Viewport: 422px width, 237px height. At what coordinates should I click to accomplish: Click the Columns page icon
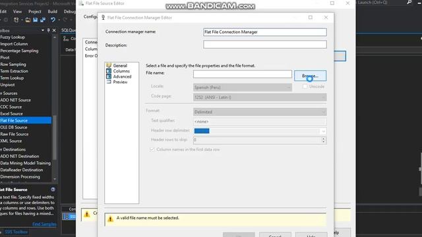pos(109,71)
